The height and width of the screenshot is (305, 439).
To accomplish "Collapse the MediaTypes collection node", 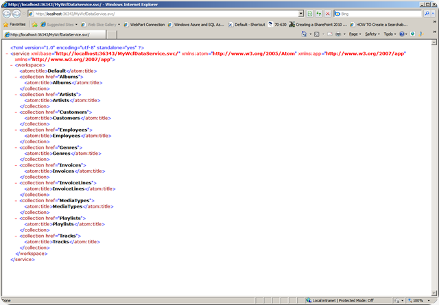I will click(x=16, y=201).
